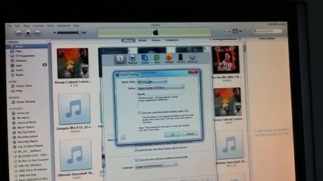Click the Next track button

click(37, 33)
